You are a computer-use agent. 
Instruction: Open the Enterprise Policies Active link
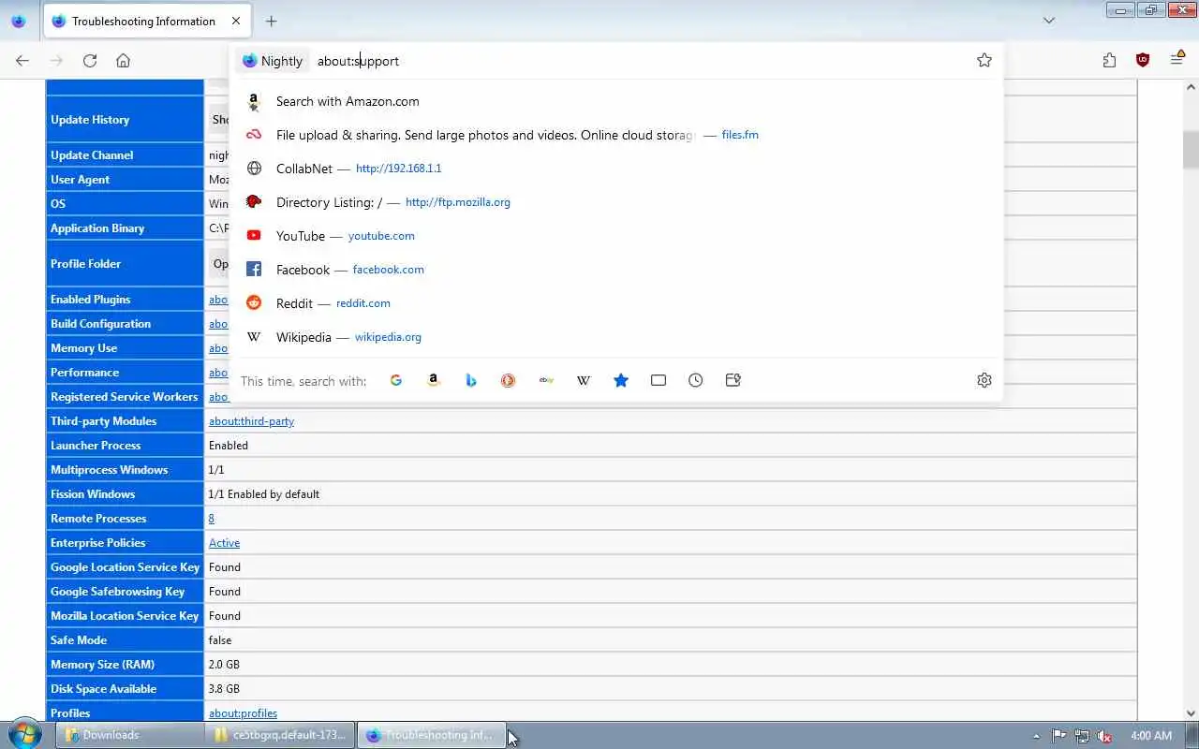pyautogui.click(x=224, y=543)
